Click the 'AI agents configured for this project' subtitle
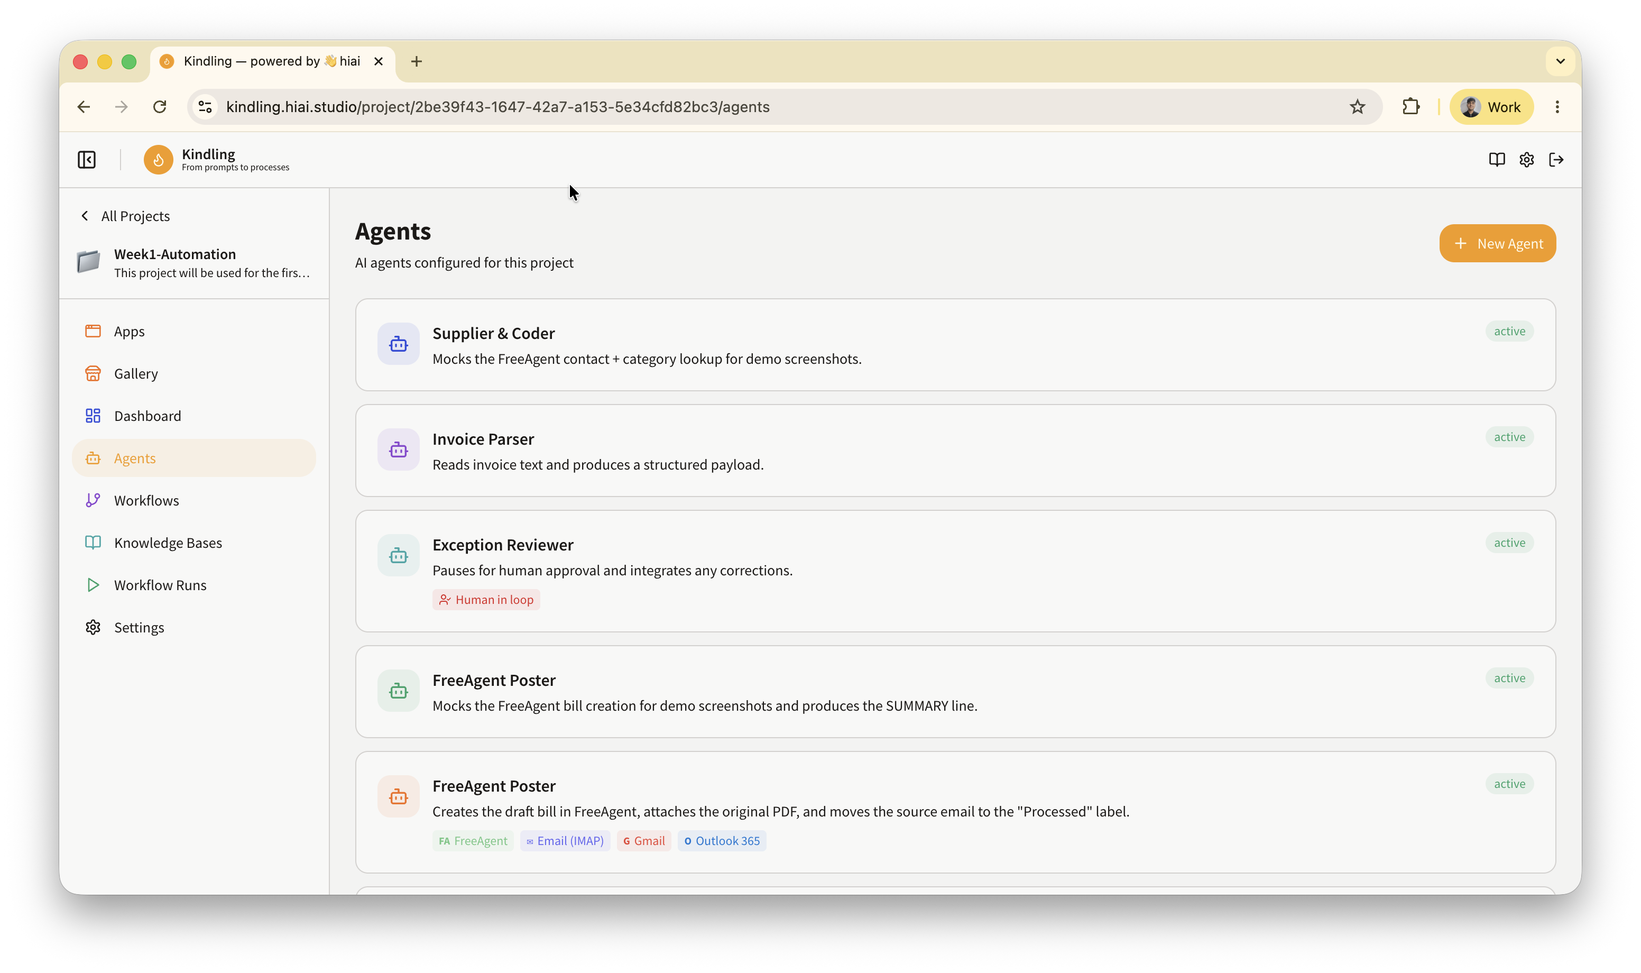 point(464,262)
